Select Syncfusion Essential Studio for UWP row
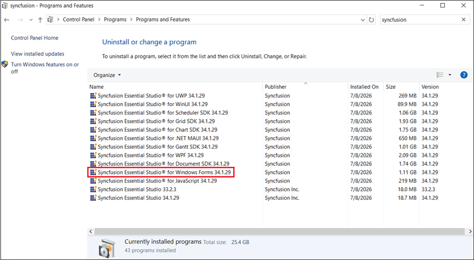 151,95
